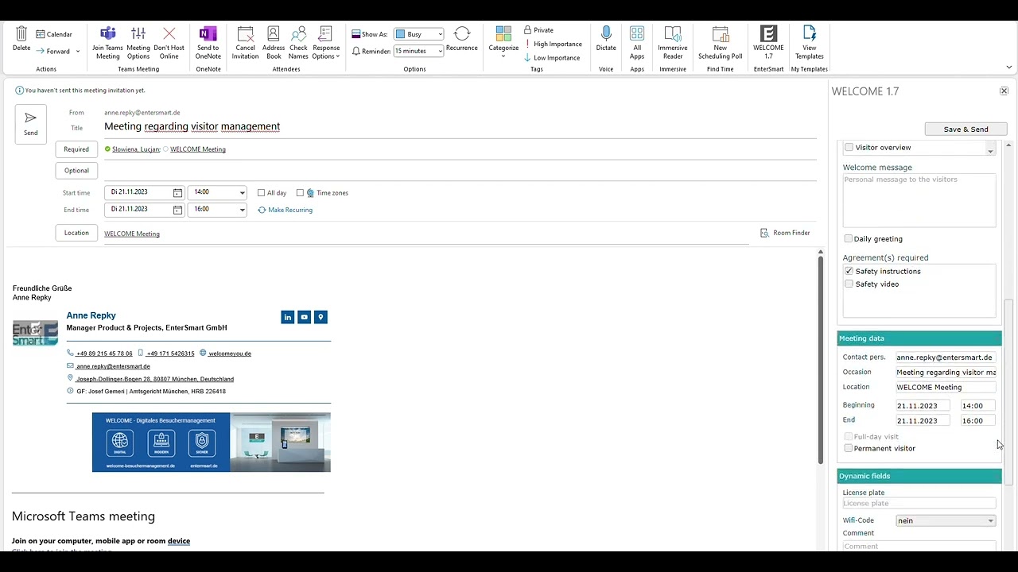Screen dimensions: 1018x572
Task: Collapse the Dynamic fields section header
Action: pyautogui.click(x=919, y=476)
